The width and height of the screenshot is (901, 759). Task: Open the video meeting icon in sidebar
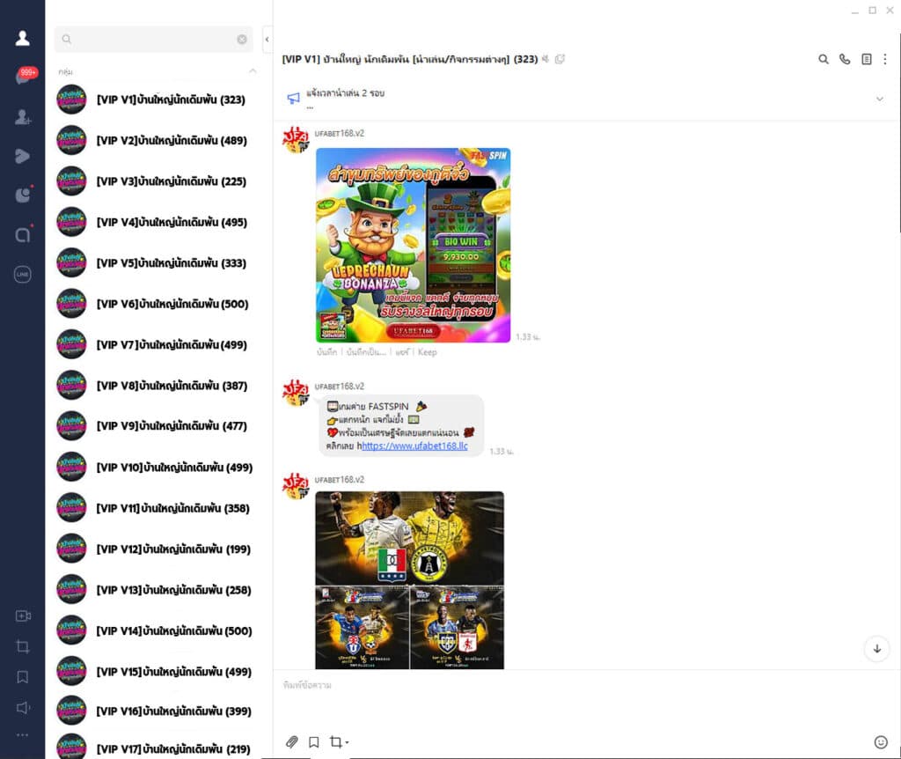23,615
